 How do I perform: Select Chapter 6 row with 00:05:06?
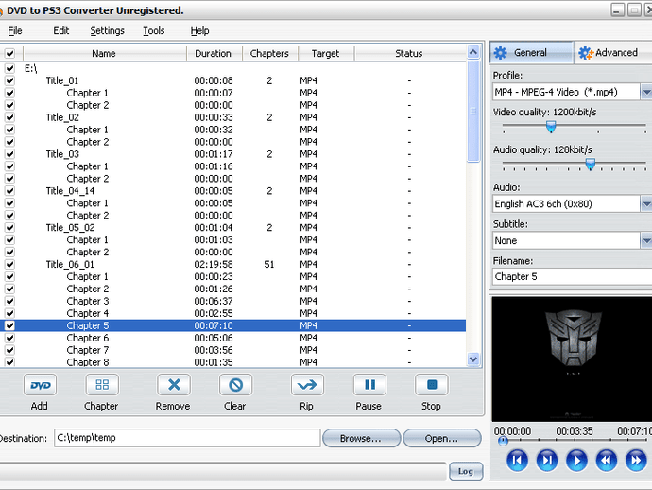[x=232, y=338]
